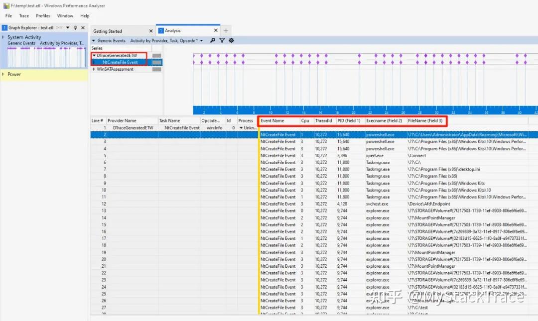Pin the Graph Explorer panel
Image resolution: width=538 pixels, height=321 pixels.
76,27
